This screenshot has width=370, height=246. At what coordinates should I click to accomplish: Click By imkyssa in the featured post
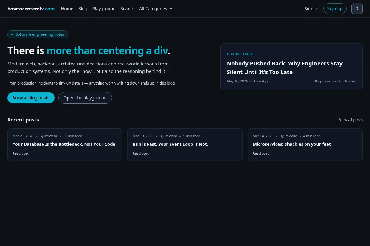263,81
